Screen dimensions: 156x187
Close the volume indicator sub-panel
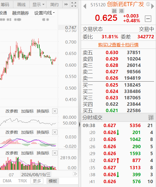click(55, 153)
